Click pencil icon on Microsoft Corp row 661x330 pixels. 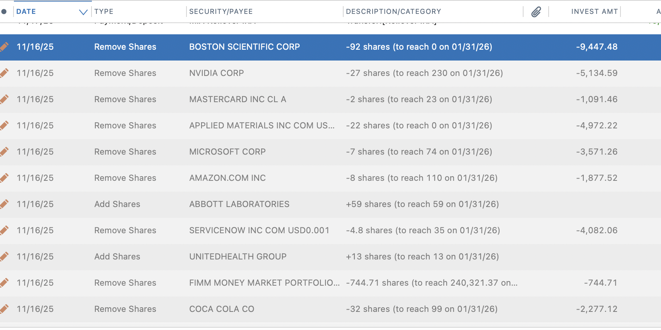tap(4, 152)
